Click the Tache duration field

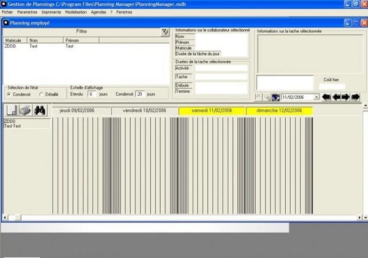(x=221, y=77)
